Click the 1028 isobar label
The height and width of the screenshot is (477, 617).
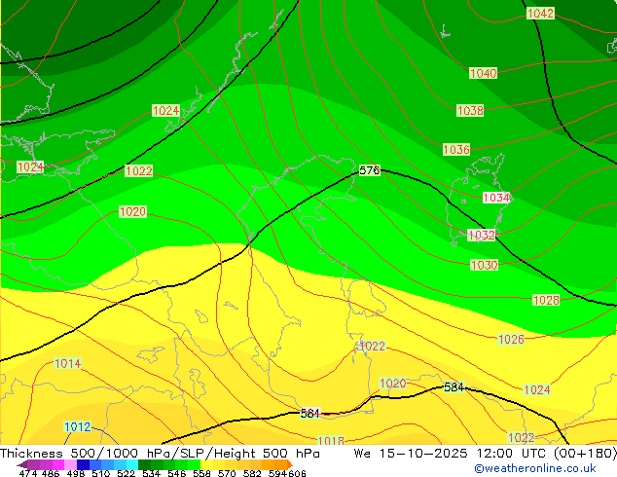(x=546, y=300)
